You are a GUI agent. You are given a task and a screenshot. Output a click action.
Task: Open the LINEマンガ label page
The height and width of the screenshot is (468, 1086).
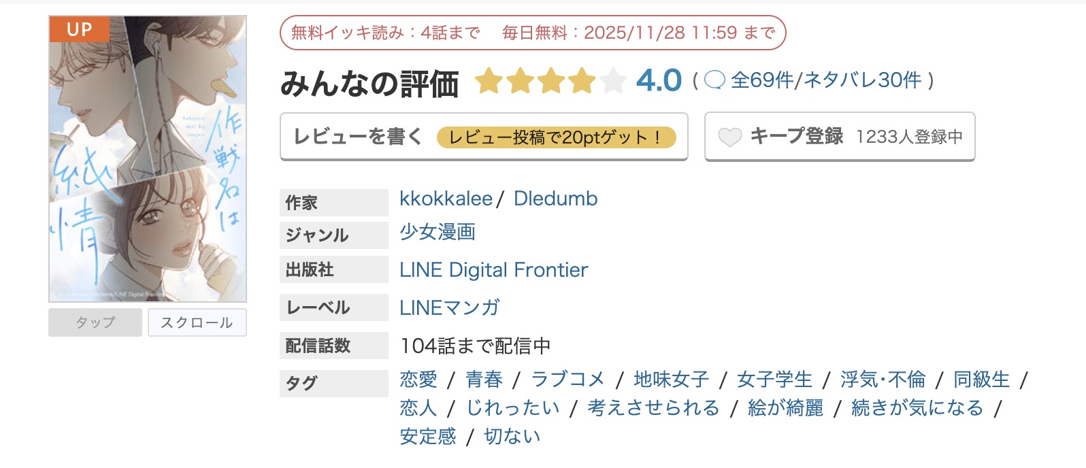point(449,307)
